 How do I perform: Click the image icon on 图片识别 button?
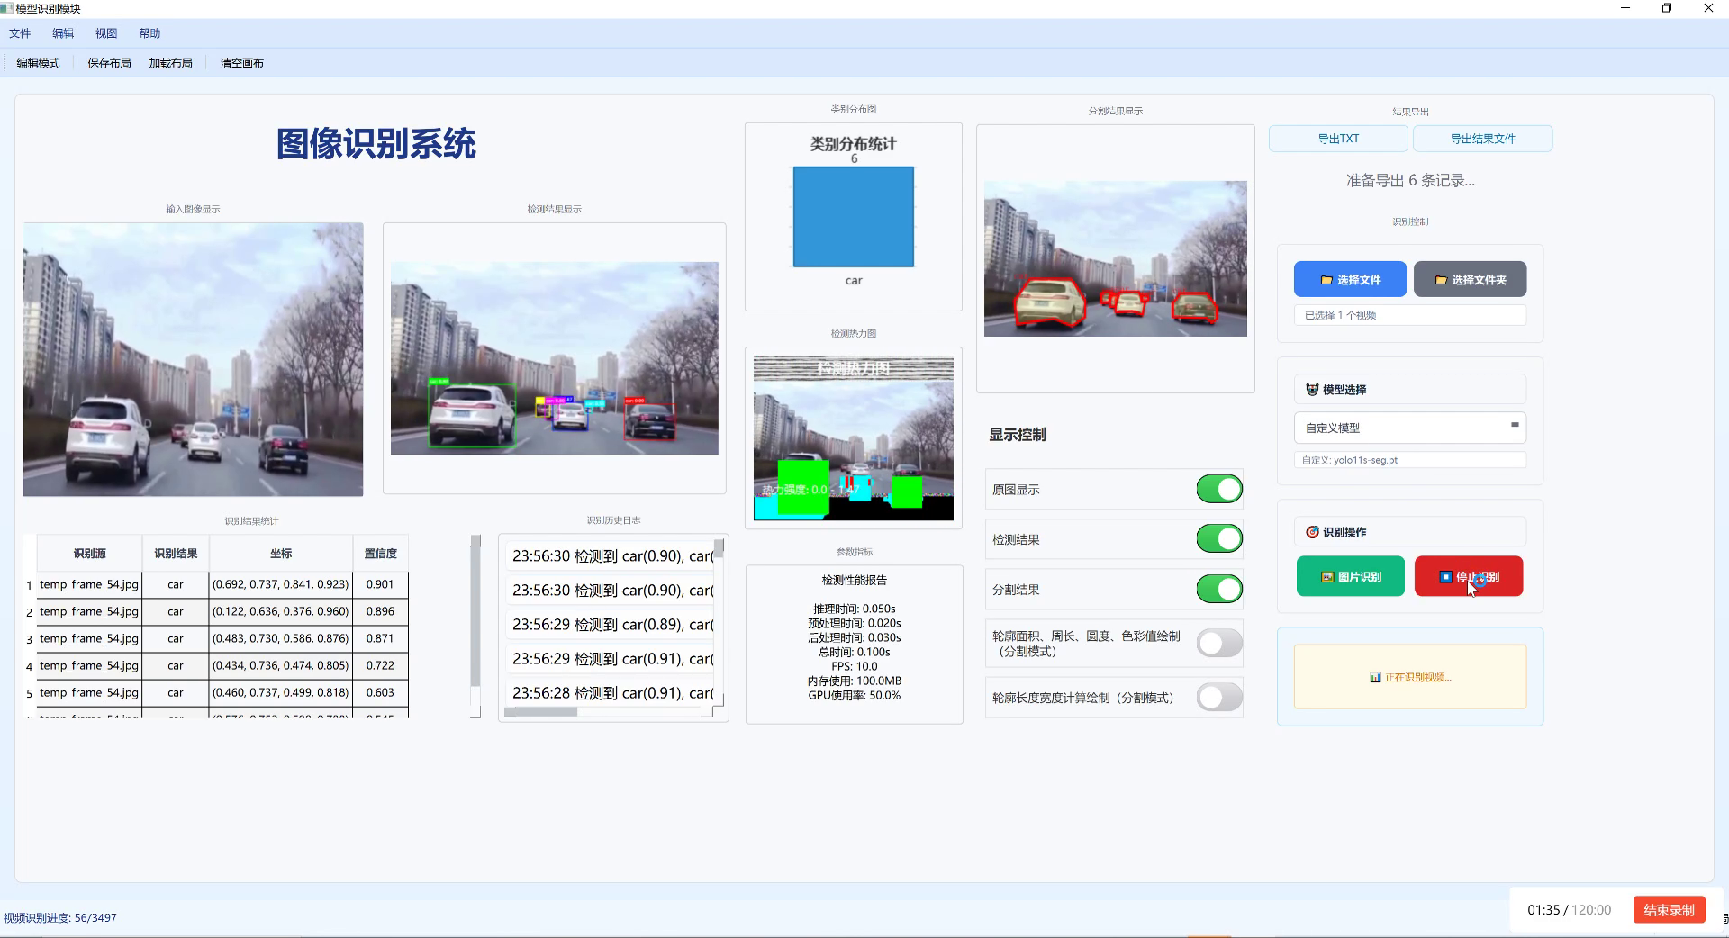1326,576
